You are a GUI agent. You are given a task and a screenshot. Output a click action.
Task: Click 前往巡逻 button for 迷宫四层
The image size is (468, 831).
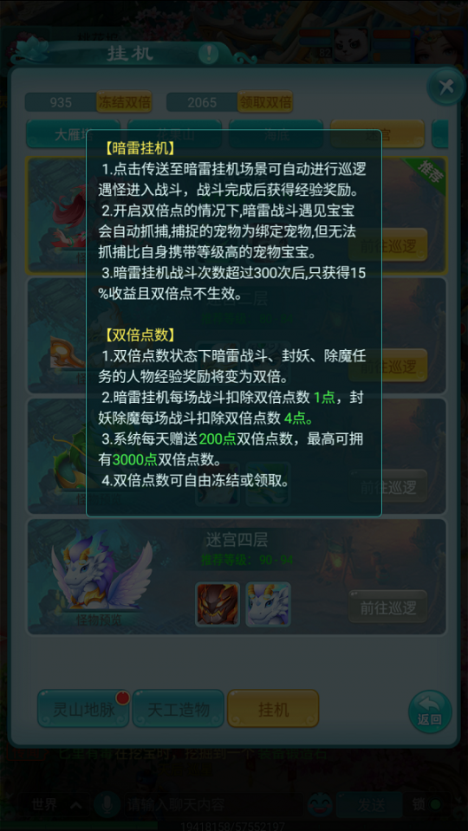(x=388, y=607)
